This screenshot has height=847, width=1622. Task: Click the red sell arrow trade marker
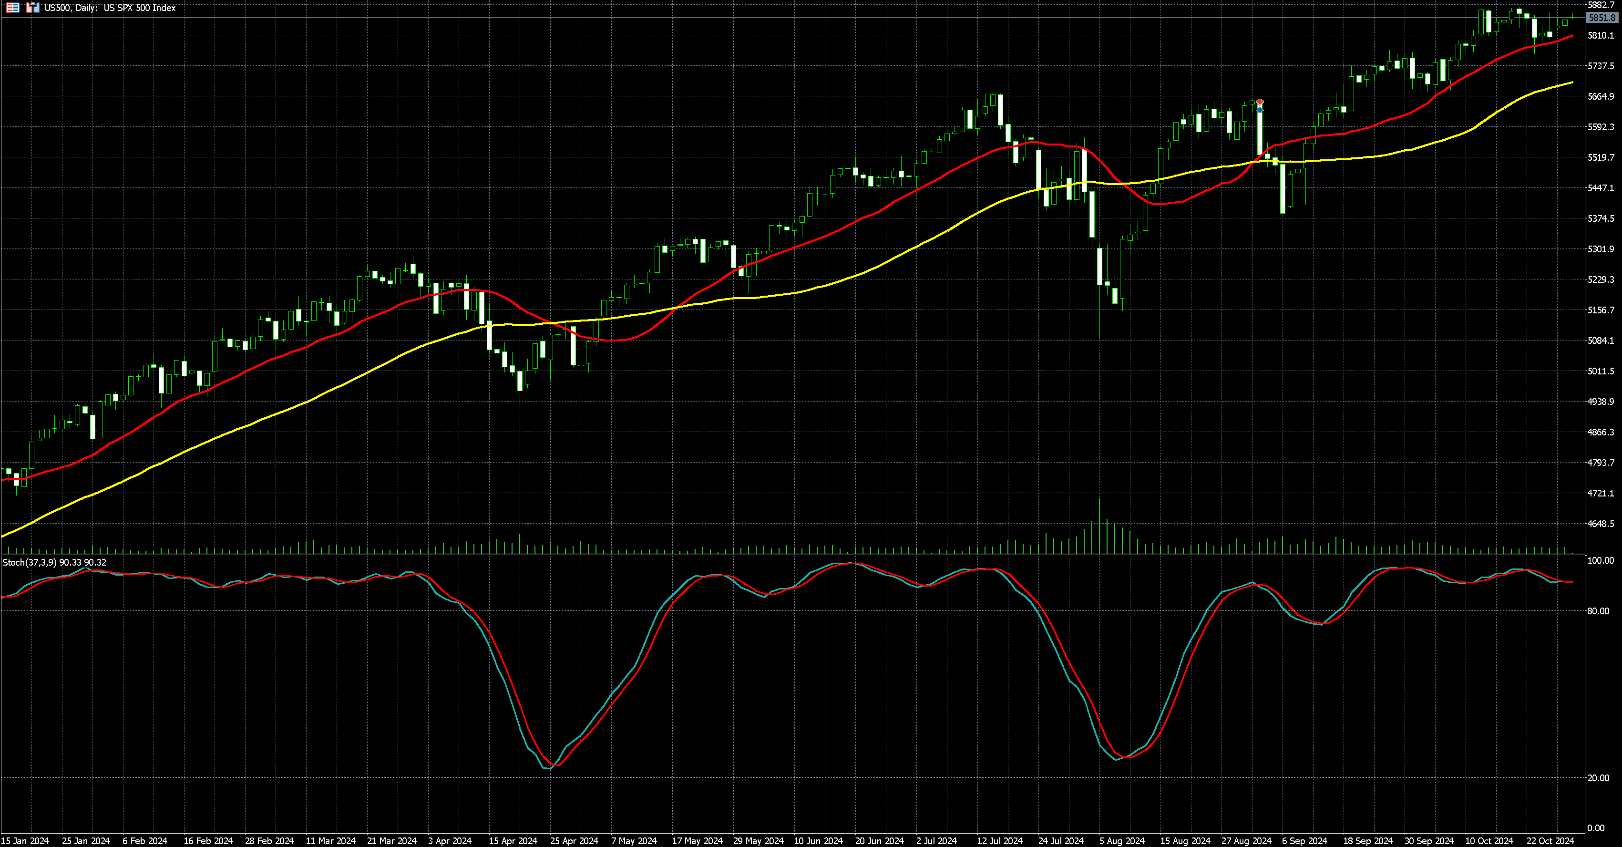1259,102
